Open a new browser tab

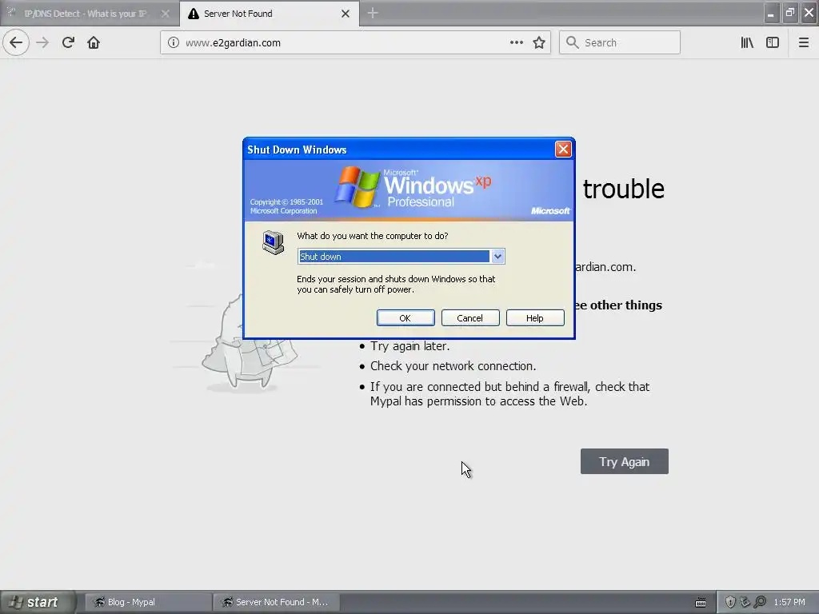tap(373, 13)
